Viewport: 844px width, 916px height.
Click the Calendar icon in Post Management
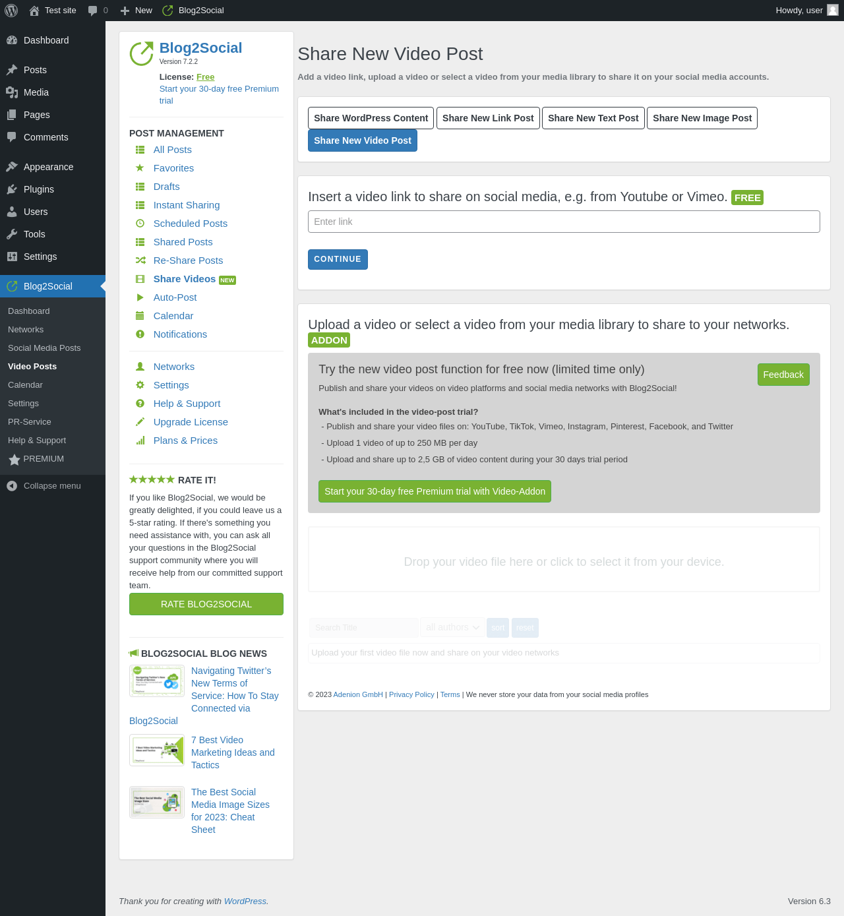(140, 316)
